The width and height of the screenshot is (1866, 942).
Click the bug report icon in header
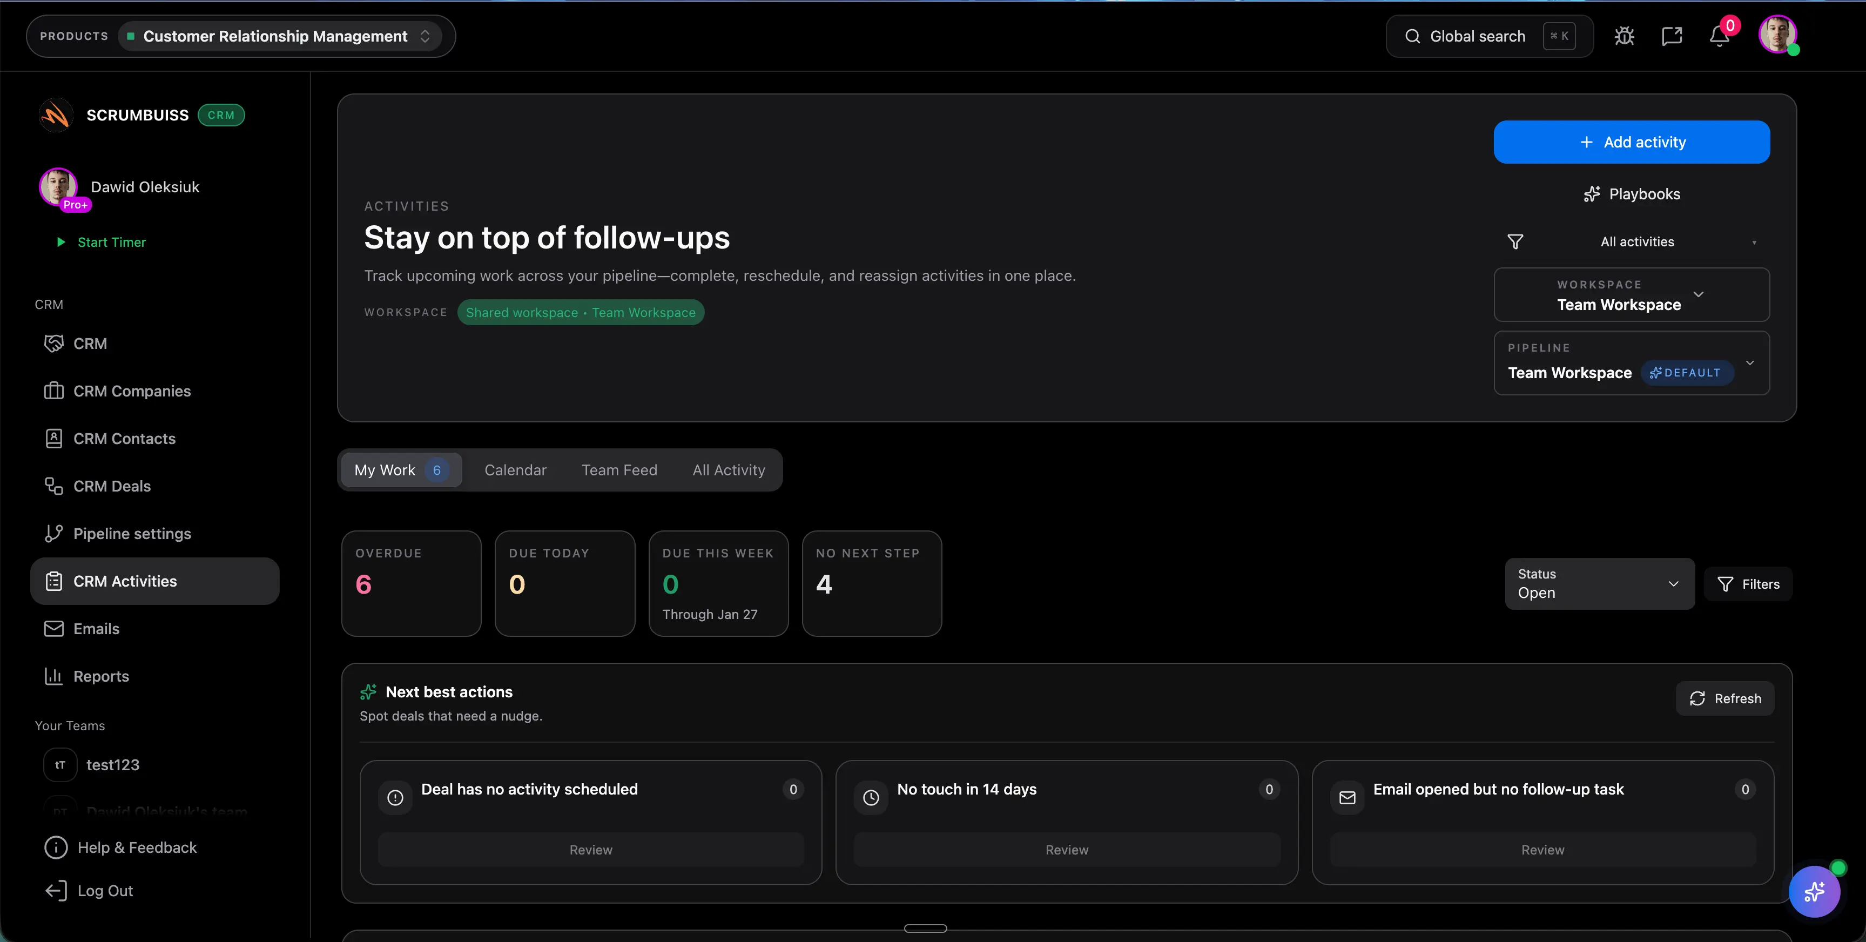1624,36
